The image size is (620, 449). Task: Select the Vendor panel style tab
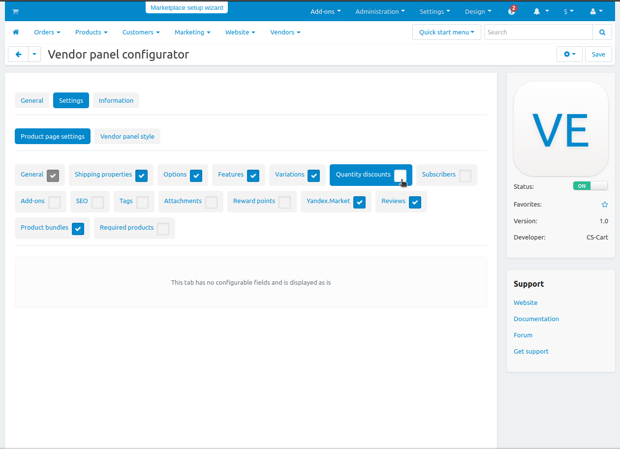pyautogui.click(x=127, y=137)
